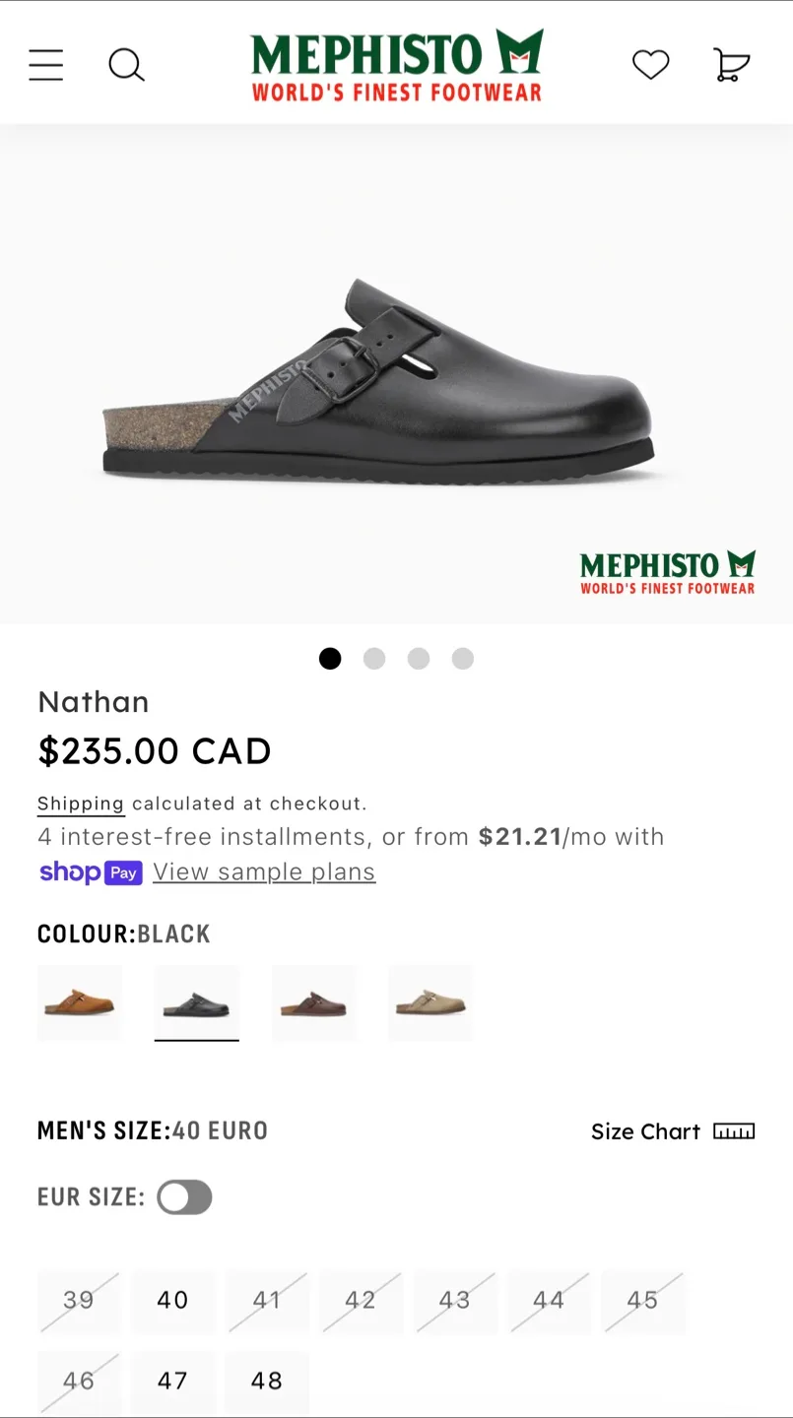Click the search magnifier icon
This screenshot has height=1418, width=793.
(126, 65)
